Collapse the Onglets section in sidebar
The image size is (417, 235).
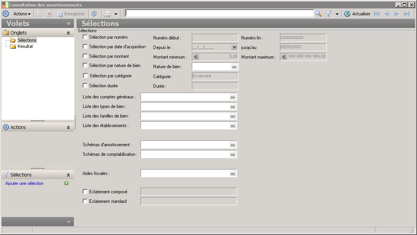68,33
